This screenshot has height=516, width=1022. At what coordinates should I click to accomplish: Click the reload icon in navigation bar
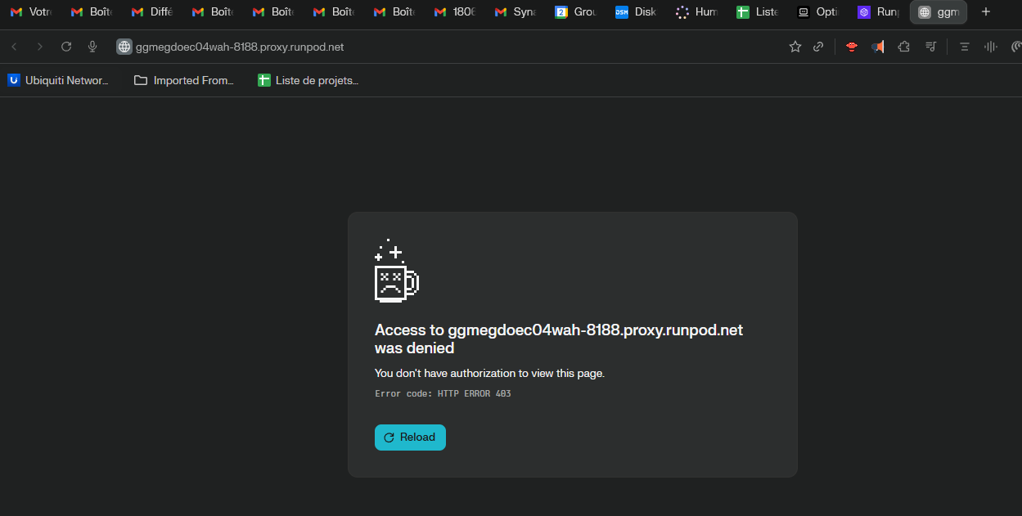pyautogui.click(x=66, y=47)
